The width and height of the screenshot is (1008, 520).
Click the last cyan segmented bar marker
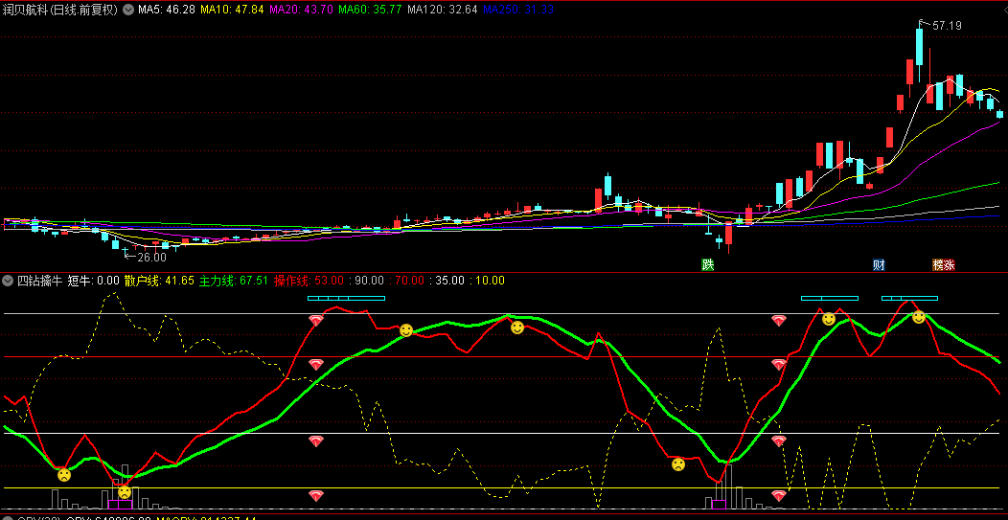[909, 298]
